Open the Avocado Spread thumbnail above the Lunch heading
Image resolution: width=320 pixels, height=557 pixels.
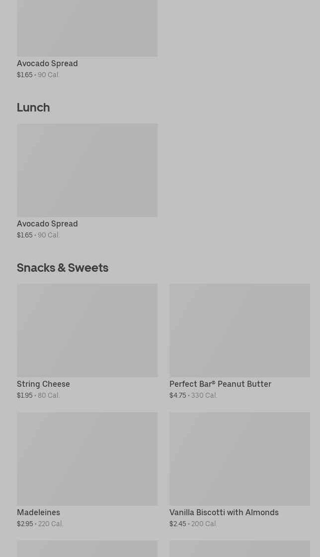(x=87, y=28)
